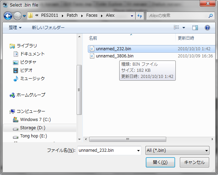This screenshot has width=218, height=175.
Task: Click file list horizontal scroll left arrow
Action: click(x=86, y=139)
